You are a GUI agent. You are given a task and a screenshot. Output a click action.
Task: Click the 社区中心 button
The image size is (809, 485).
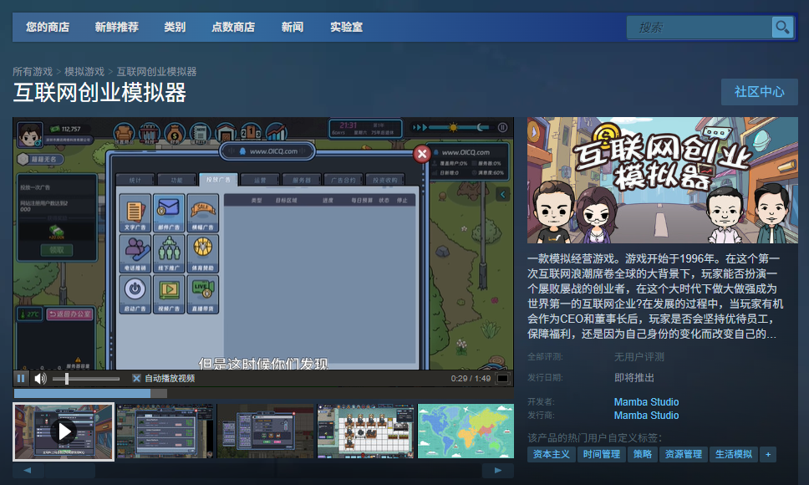point(759,92)
